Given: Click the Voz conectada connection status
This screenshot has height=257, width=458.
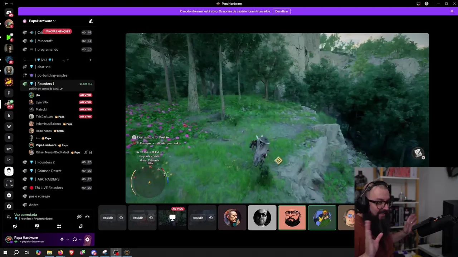Looking at the screenshot, I should 25,215.
